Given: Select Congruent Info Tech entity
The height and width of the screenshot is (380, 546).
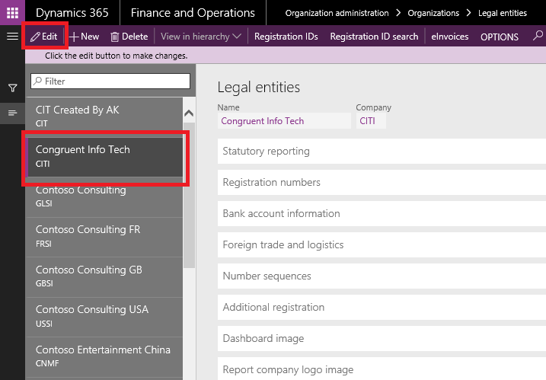Looking at the screenshot, I should point(104,157).
